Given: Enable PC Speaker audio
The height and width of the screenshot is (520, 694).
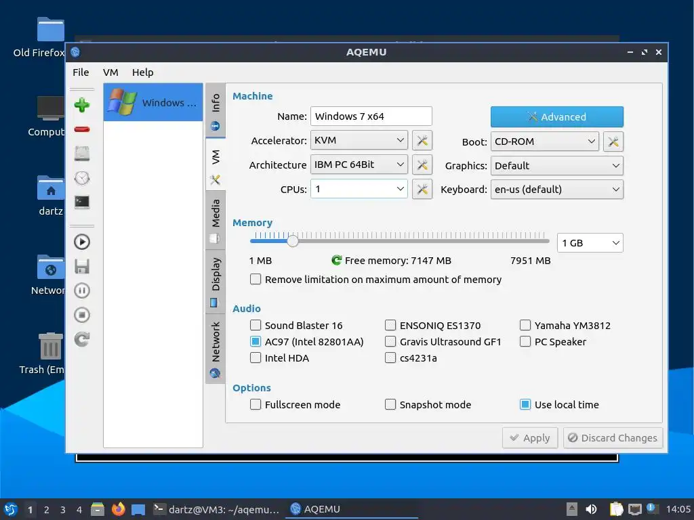Looking at the screenshot, I should 525,341.
